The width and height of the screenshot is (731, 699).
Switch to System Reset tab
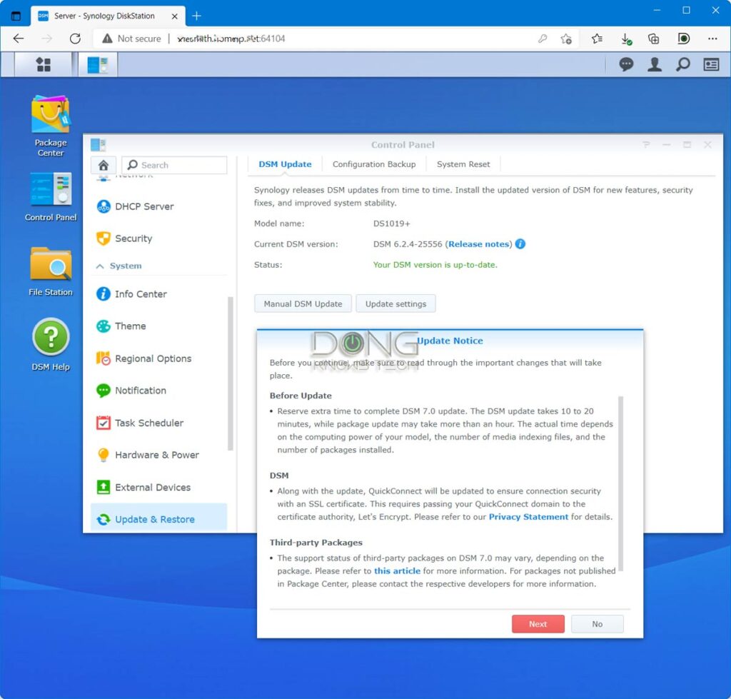coord(463,164)
